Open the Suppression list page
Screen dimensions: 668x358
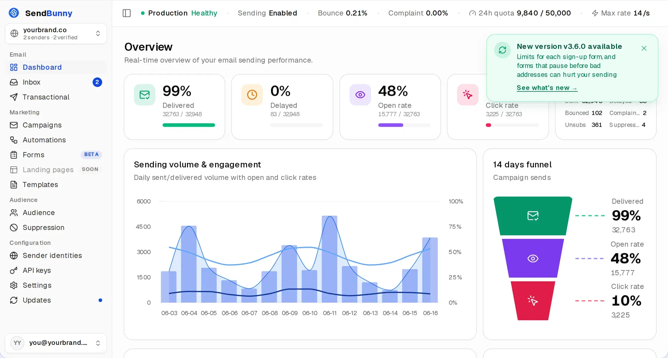click(x=56, y=228)
